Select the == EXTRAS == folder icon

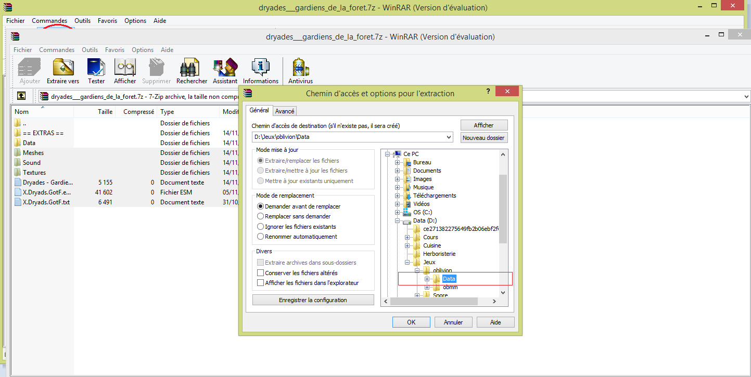click(x=18, y=133)
